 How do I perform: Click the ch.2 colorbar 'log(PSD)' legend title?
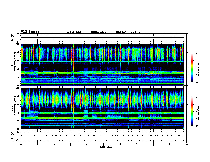198,112
